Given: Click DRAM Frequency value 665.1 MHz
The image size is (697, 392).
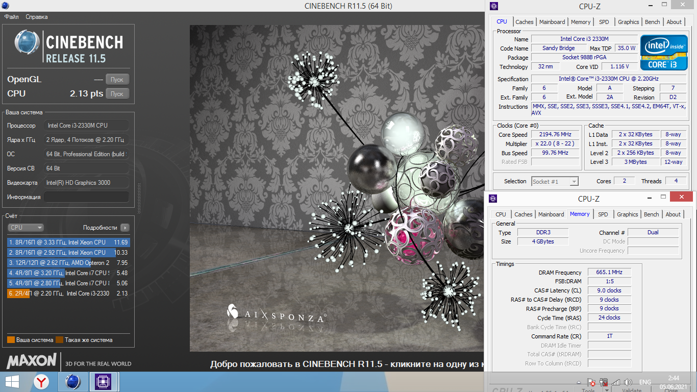Looking at the screenshot, I should tap(609, 273).
